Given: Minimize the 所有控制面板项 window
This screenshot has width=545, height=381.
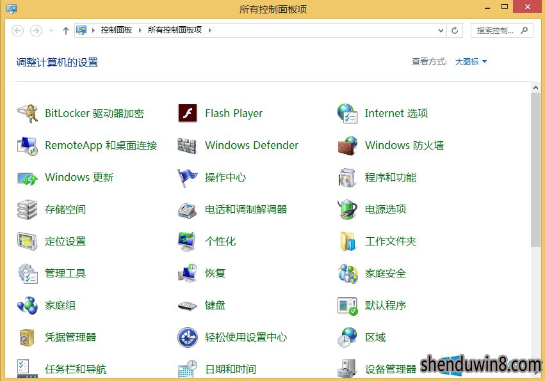Looking at the screenshot, I should point(487,7).
